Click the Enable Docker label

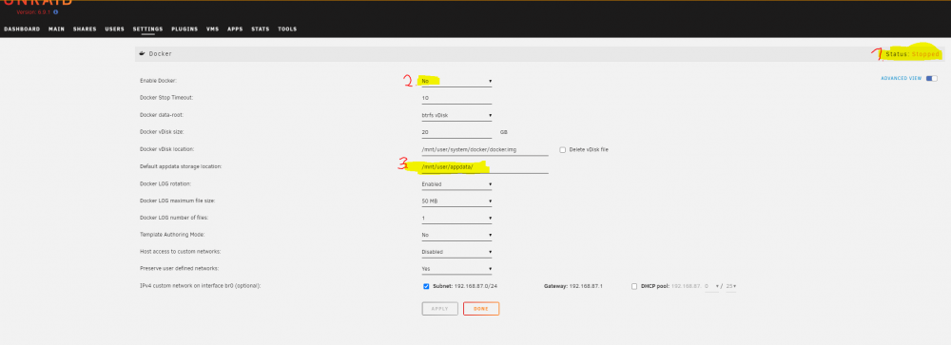158,81
